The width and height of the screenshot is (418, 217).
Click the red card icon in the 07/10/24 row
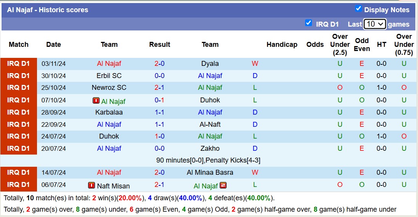coord(96,101)
